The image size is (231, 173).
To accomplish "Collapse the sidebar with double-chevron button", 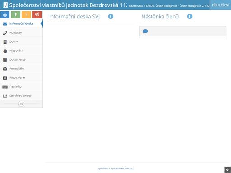I will tap(21, 104).
